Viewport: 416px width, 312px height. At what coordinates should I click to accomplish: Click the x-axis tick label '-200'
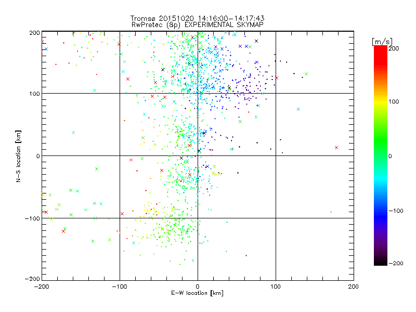[42, 287]
